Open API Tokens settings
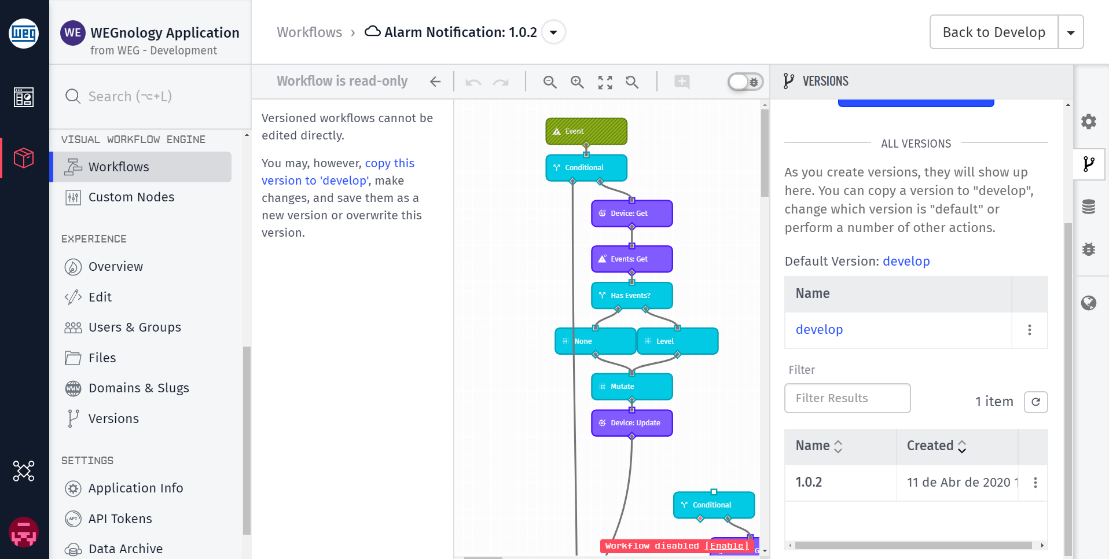Screen dimensions: 1109x559 (x=120, y=519)
